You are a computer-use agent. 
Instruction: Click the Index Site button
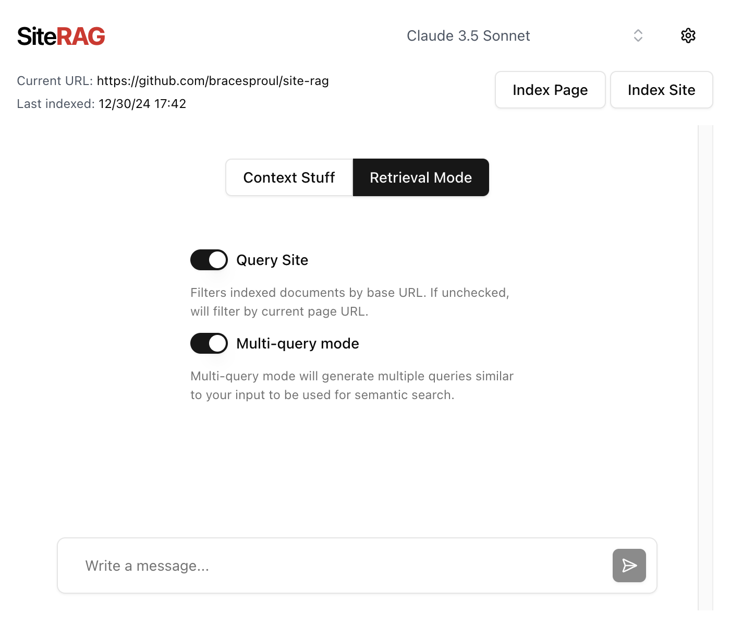click(661, 90)
